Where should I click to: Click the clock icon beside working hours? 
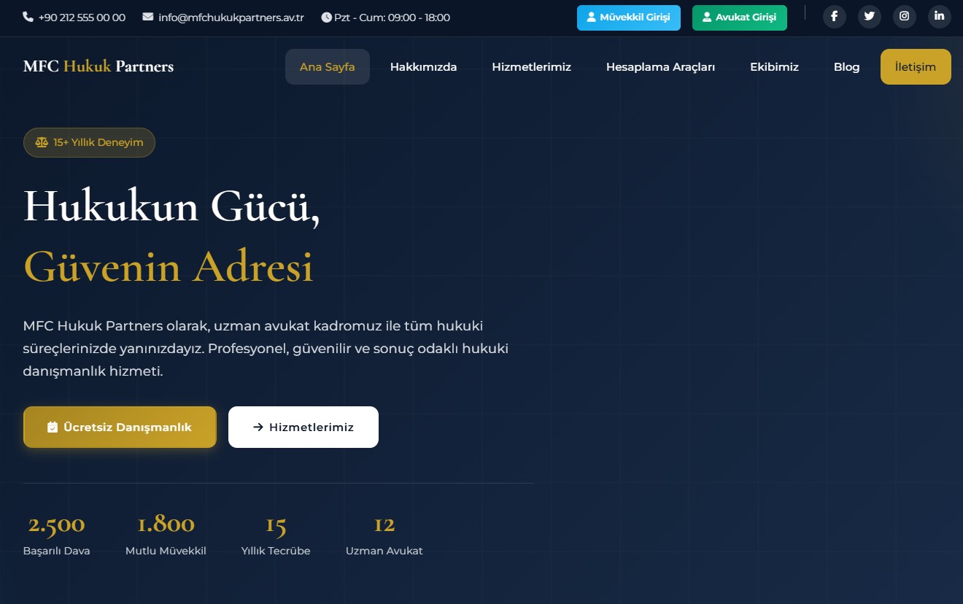point(326,18)
